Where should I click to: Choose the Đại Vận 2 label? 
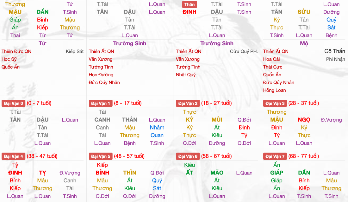coord(188,103)
